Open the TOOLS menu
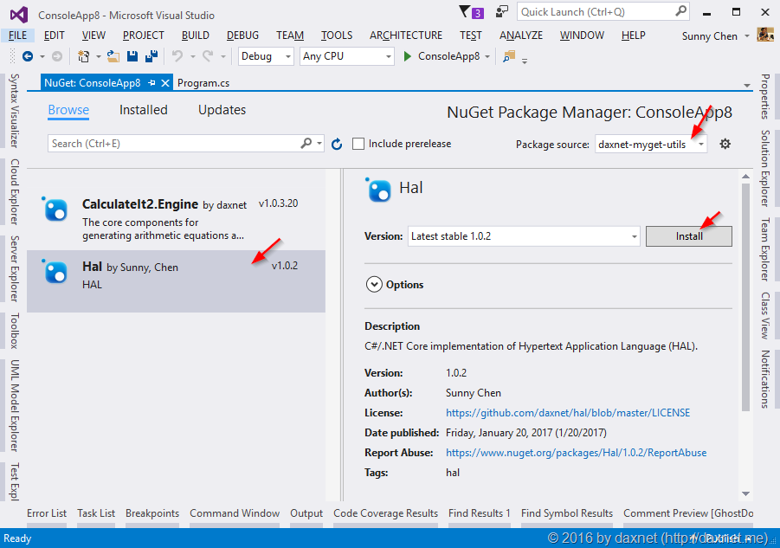The width and height of the screenshot is (780, 548). 337,35
